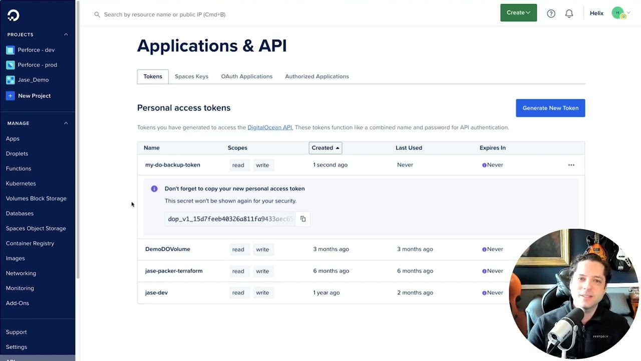Open the Jase_Demo project
Screen dimensions: 641x361
33,80
